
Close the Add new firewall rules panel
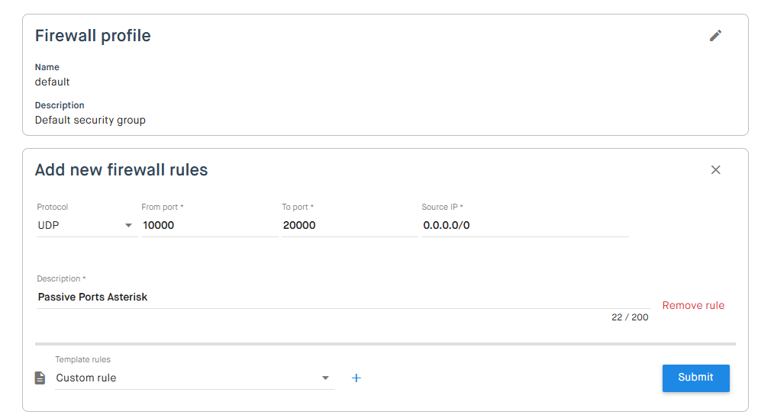[x=715, y=169]
